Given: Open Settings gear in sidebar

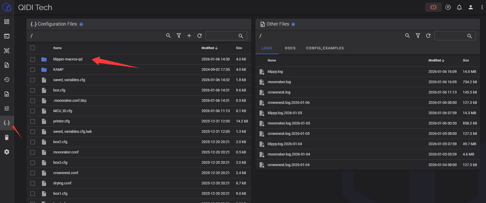Looking at the screenshot, I should pos(7,152).
